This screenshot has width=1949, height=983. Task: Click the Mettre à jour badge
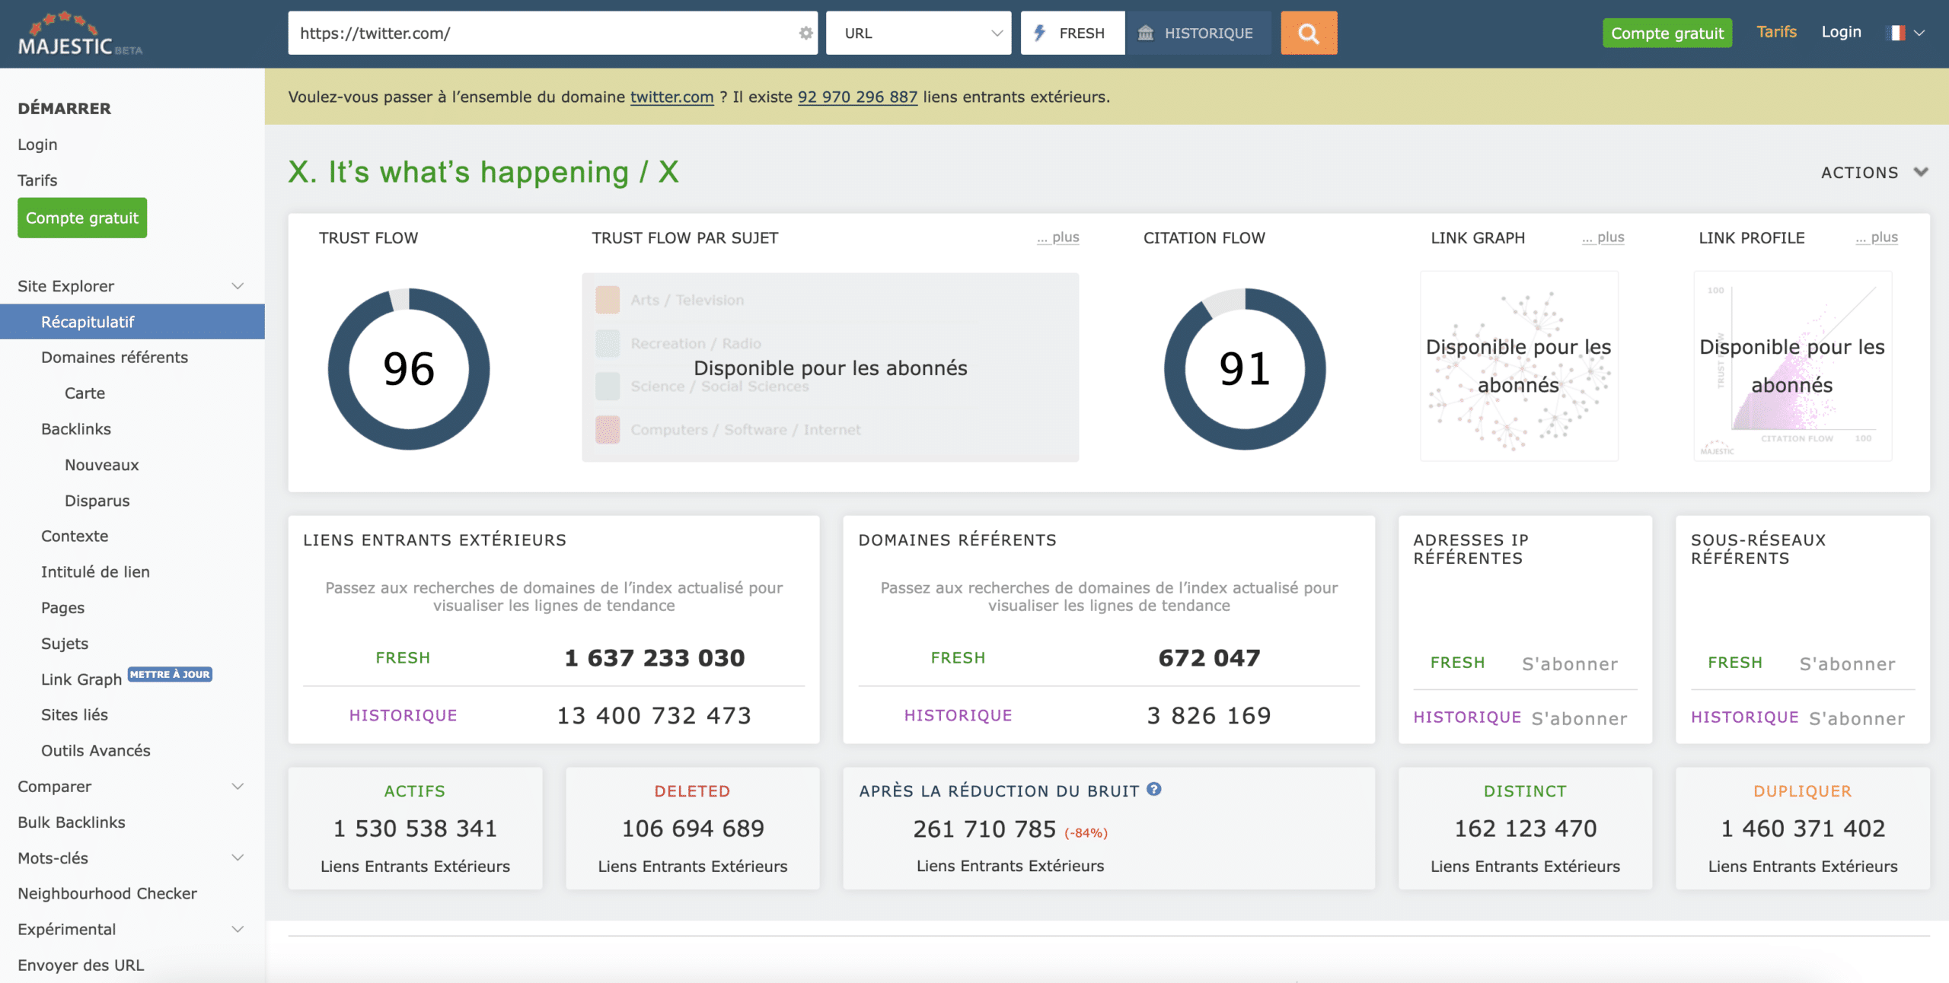tap(170, 674)
